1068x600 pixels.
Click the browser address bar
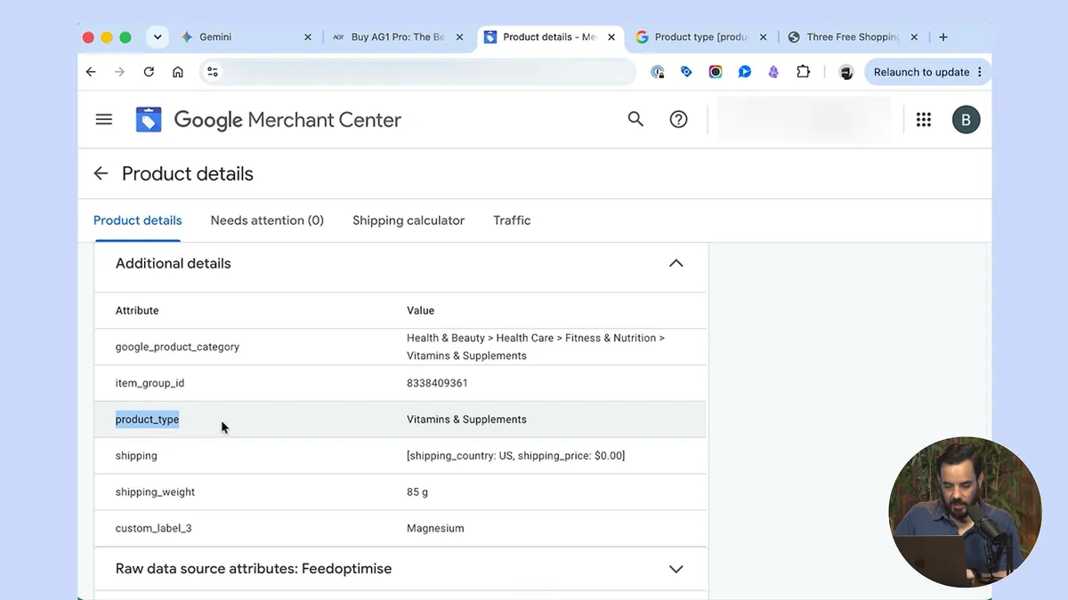click(418, 72)
